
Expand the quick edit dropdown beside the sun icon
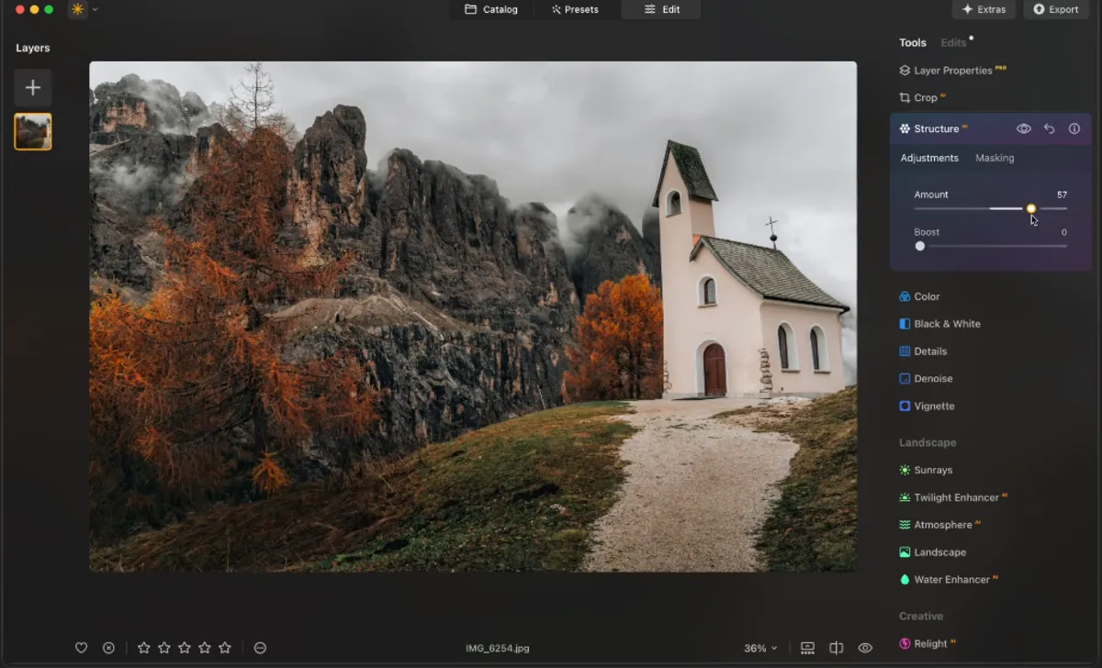94,10
